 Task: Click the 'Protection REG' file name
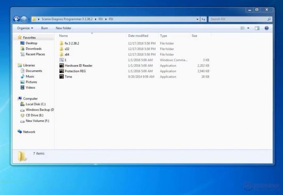75,71
